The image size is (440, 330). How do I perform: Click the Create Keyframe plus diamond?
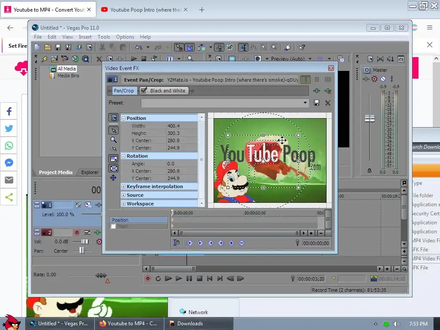tap(231, 243)
